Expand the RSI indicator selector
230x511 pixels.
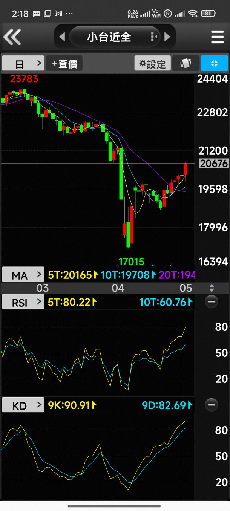click(23, 301)
